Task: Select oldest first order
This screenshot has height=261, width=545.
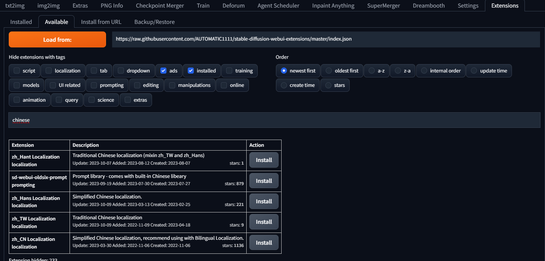Action: tap(329, 71)
